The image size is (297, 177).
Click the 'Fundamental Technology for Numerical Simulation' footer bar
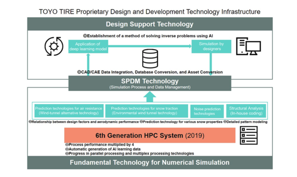[x=150, y=163]
